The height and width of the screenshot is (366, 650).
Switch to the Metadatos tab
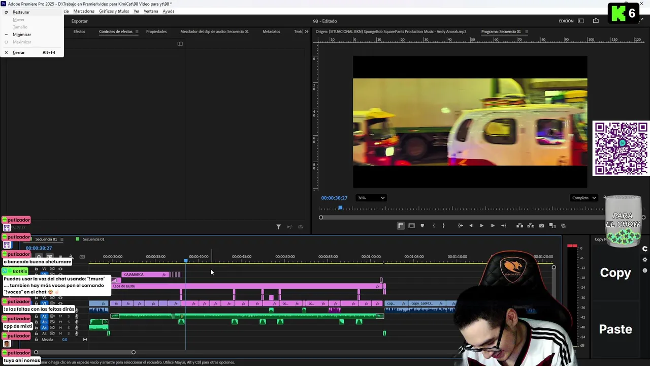click(x=271, y=32)
